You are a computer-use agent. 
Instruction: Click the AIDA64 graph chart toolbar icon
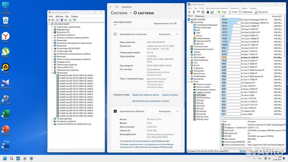212,12
